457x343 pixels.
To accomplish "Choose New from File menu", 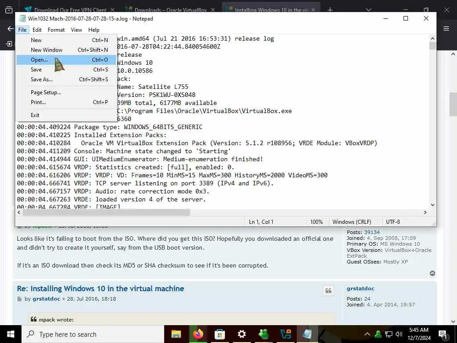I will click(66, 40).
